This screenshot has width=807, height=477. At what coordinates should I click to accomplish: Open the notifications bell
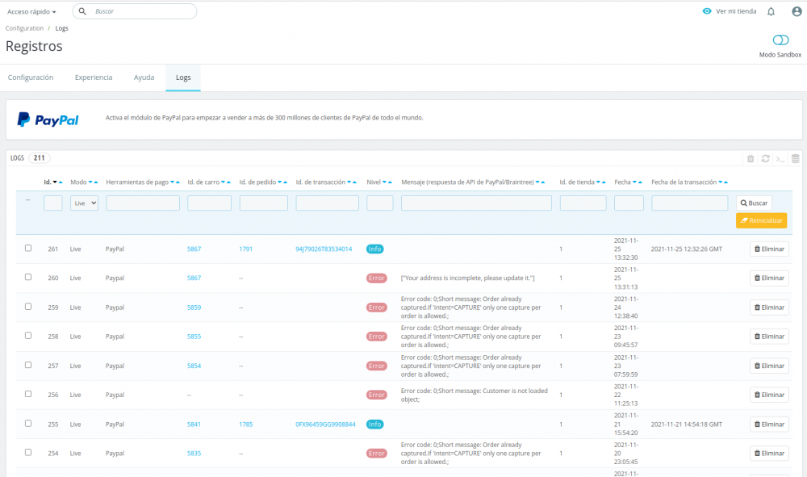click(x=771, y=11)
